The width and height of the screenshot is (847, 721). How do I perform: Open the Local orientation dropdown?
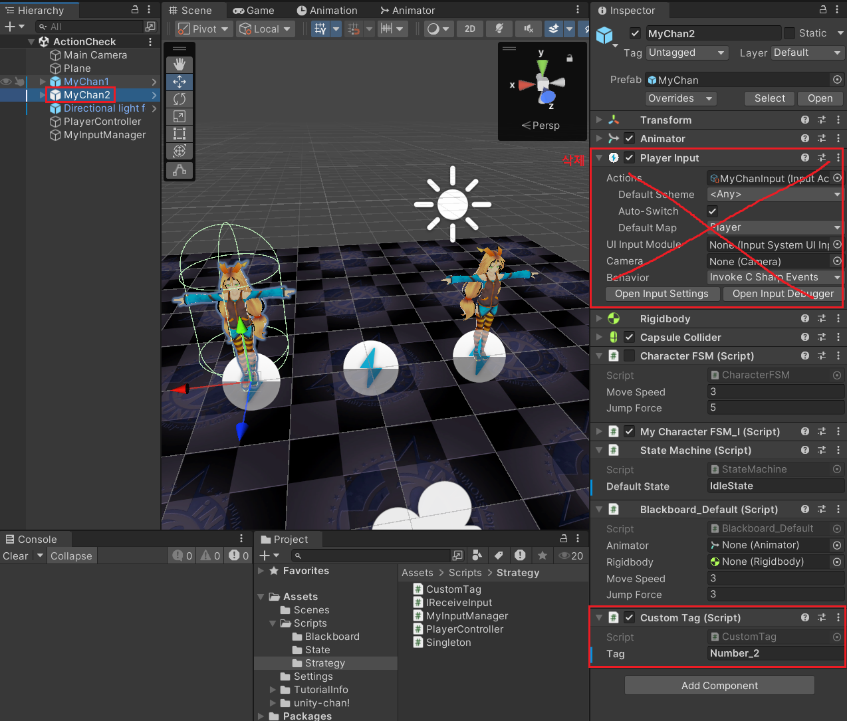(265, 29)
